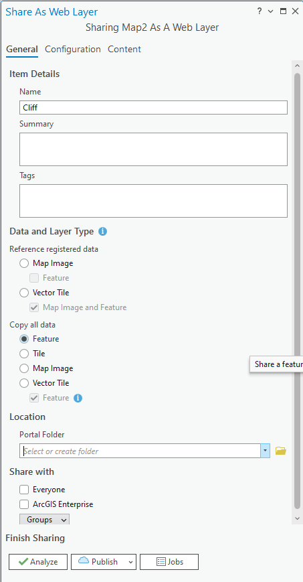Click the help question mark icon

[x=260, y=11]
